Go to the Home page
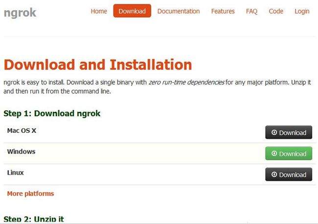Viewport: 318px width, 224px height. click(99, 11)
